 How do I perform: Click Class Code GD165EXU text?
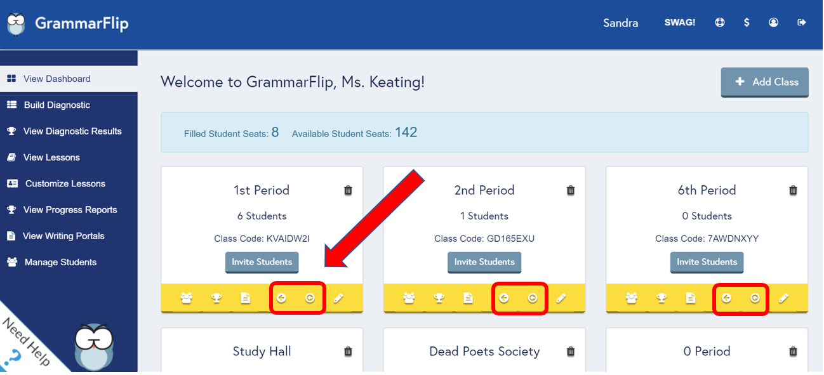click(484, 239)
